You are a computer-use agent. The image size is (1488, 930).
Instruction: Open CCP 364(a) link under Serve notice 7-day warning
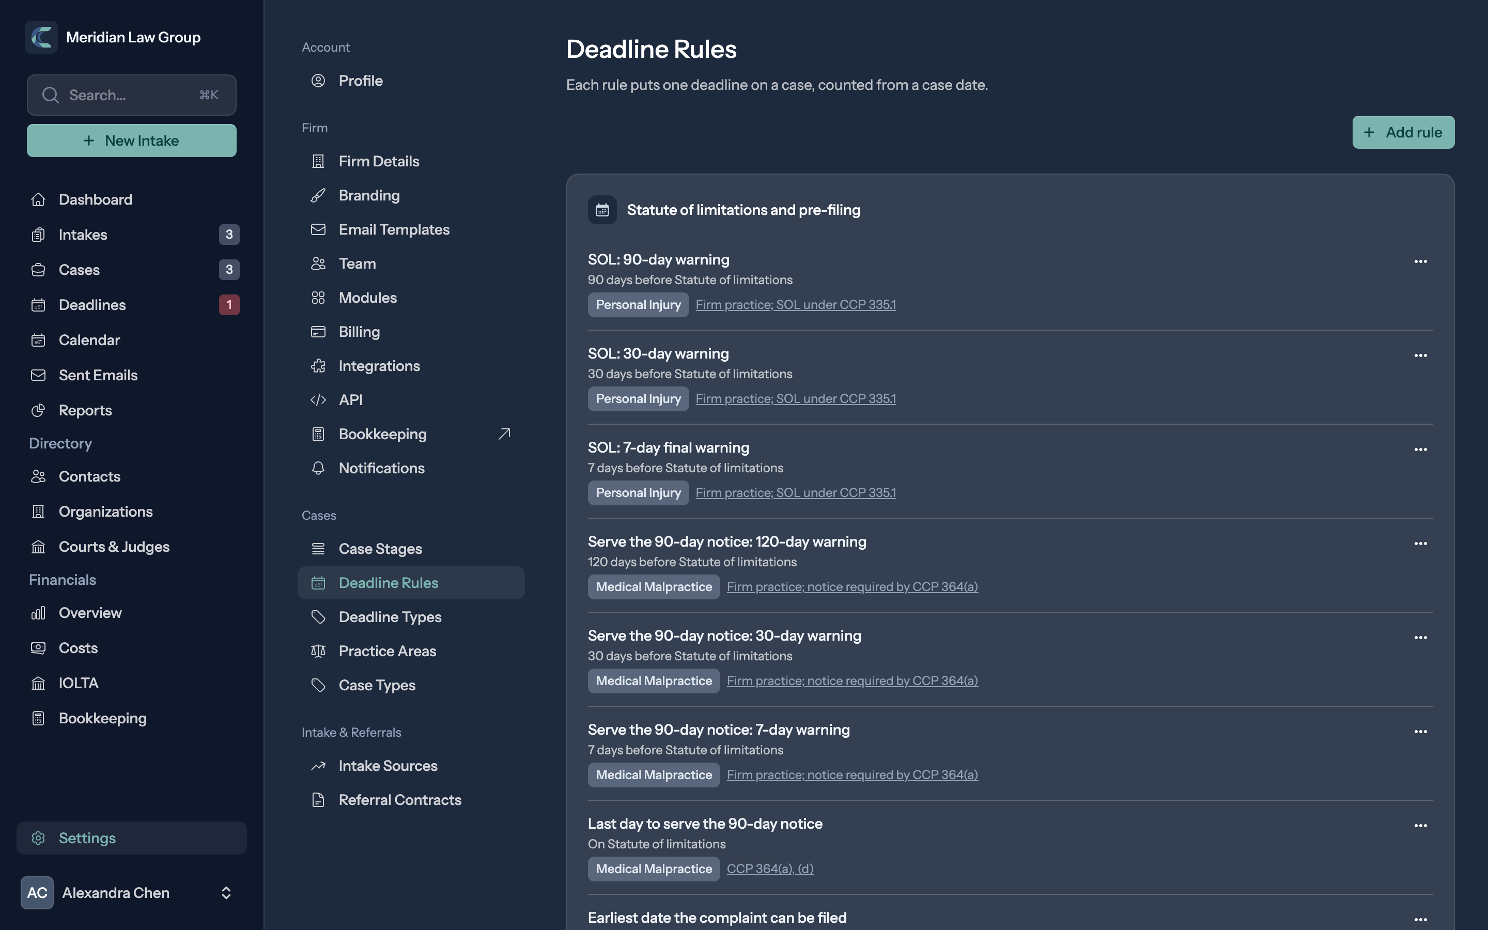pos(852,775)
